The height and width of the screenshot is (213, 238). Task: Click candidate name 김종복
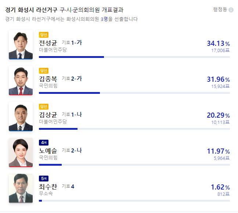click(x=48, y=79)
